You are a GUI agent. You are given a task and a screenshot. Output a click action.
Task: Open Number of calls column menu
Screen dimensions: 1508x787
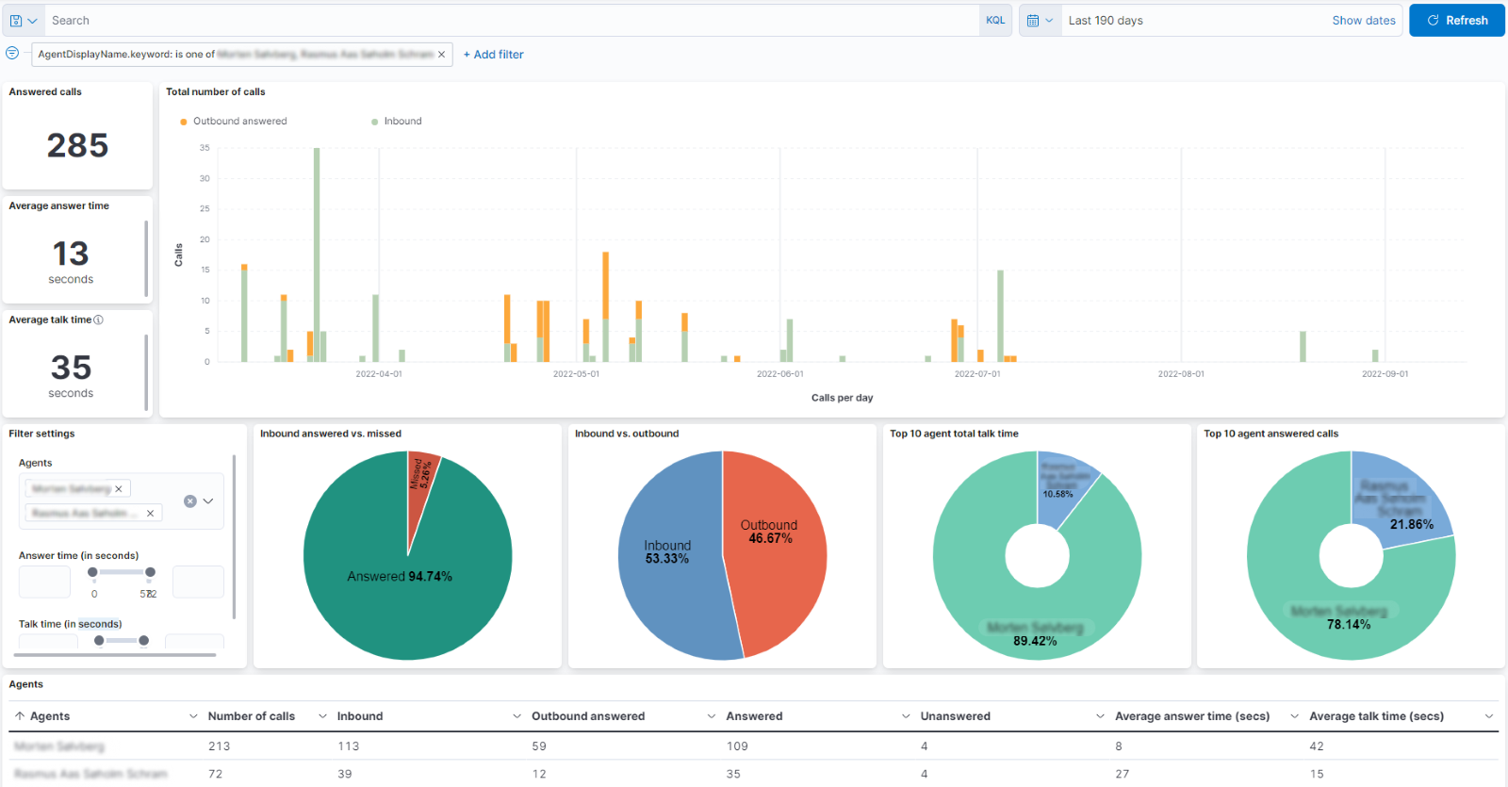tap(322, 716)
